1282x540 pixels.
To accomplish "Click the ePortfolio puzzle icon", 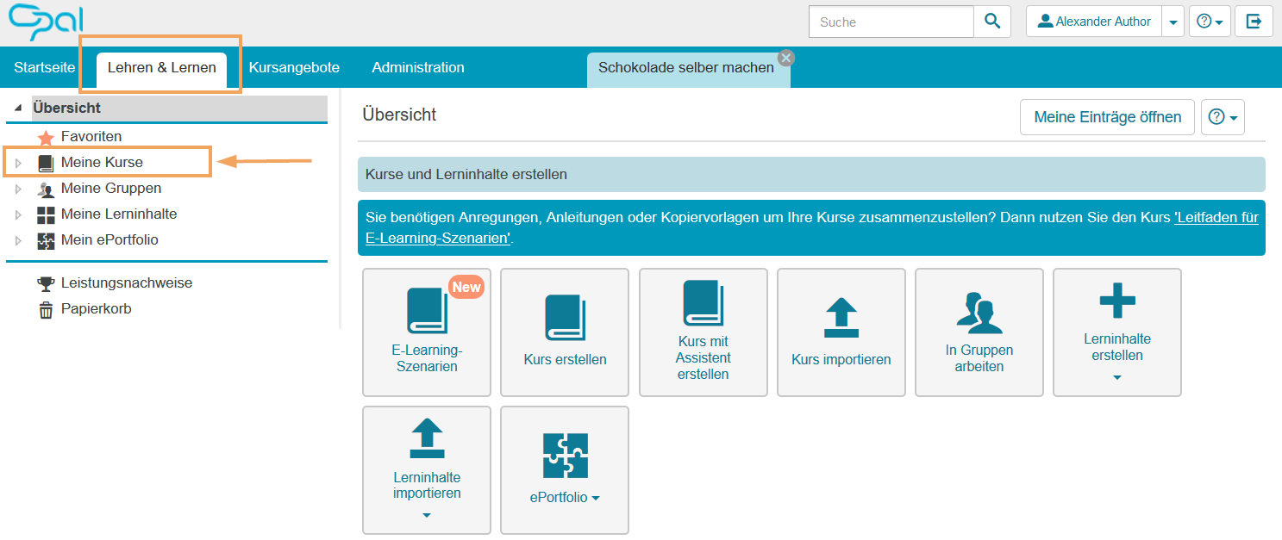I will pyautogui.click(x=565, y=455).
